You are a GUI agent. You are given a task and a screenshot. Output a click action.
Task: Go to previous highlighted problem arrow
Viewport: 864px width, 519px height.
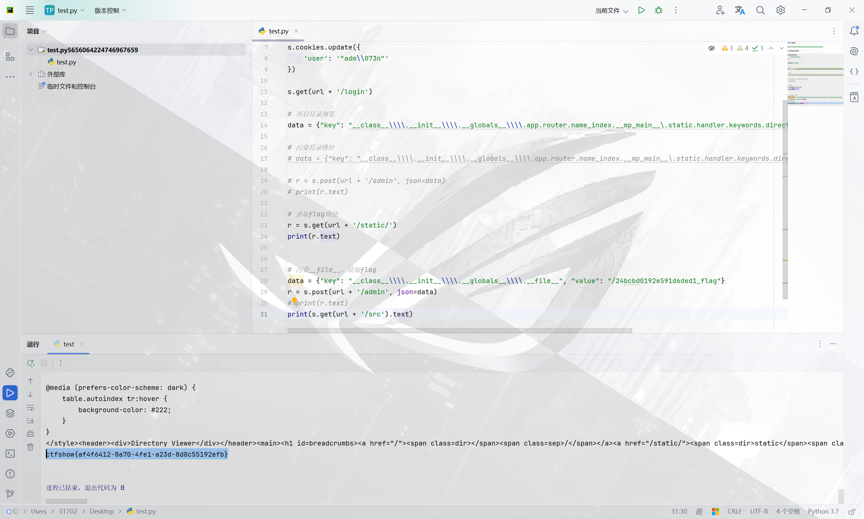(x=771, y=48)
